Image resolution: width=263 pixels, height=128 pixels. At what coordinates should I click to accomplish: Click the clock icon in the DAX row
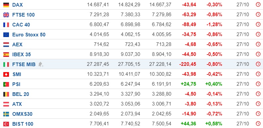click(x=258, y=5)
